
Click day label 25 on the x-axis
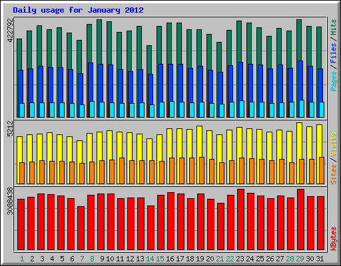click(x=260, y=259)
